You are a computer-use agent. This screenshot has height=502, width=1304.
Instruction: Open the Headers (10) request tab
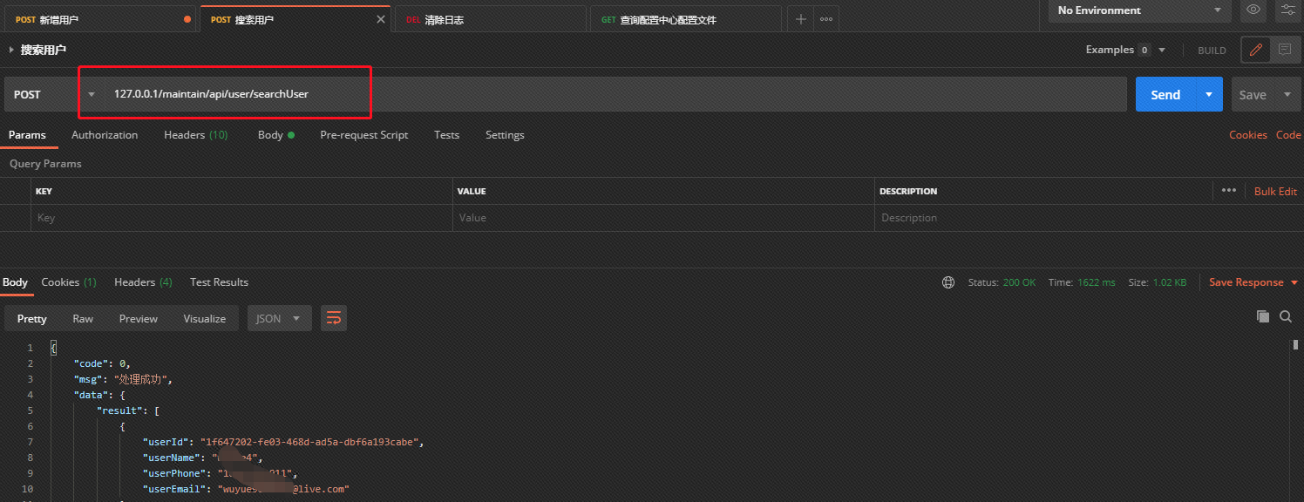[x=195, y=134]
